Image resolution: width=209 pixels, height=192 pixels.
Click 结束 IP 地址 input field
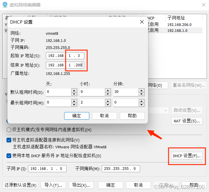pyautogui.click(x=65, y=65)
